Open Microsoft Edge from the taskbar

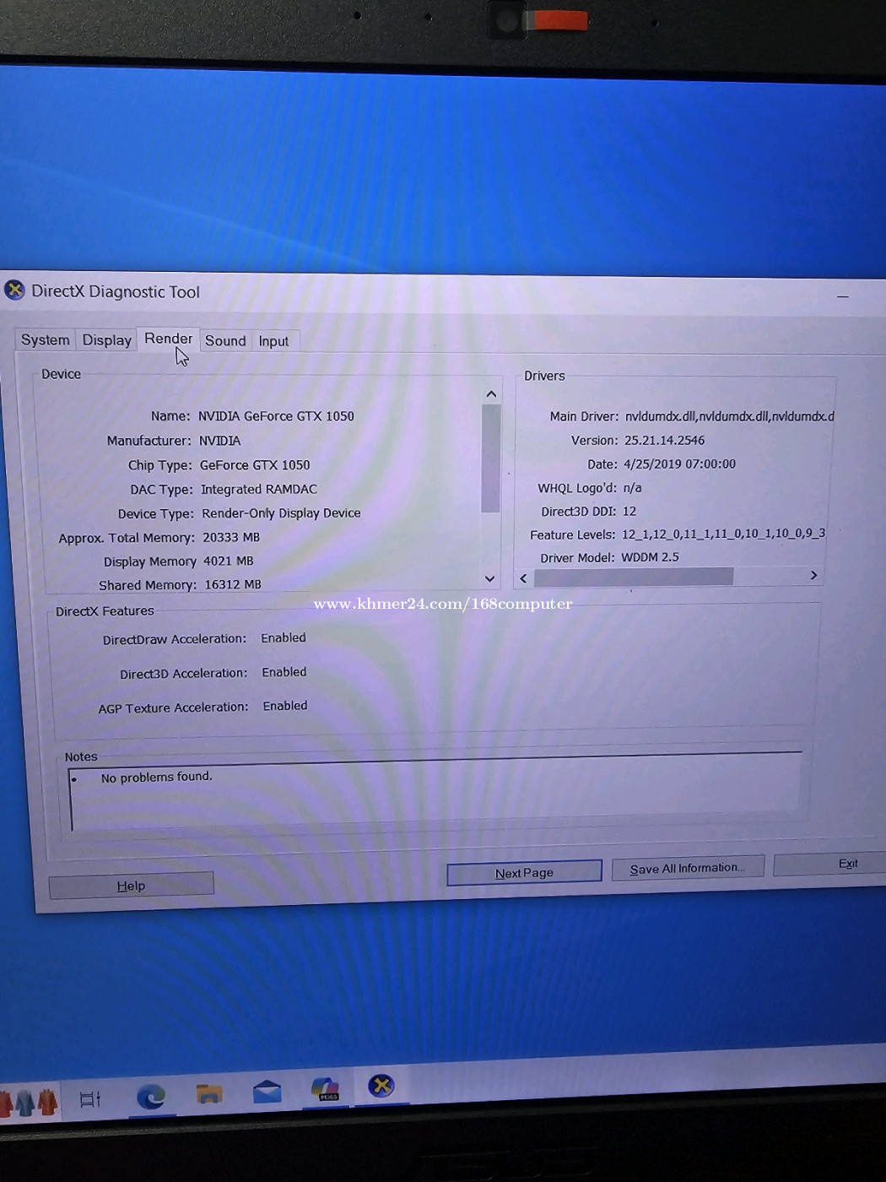[x=151, y=1097]
